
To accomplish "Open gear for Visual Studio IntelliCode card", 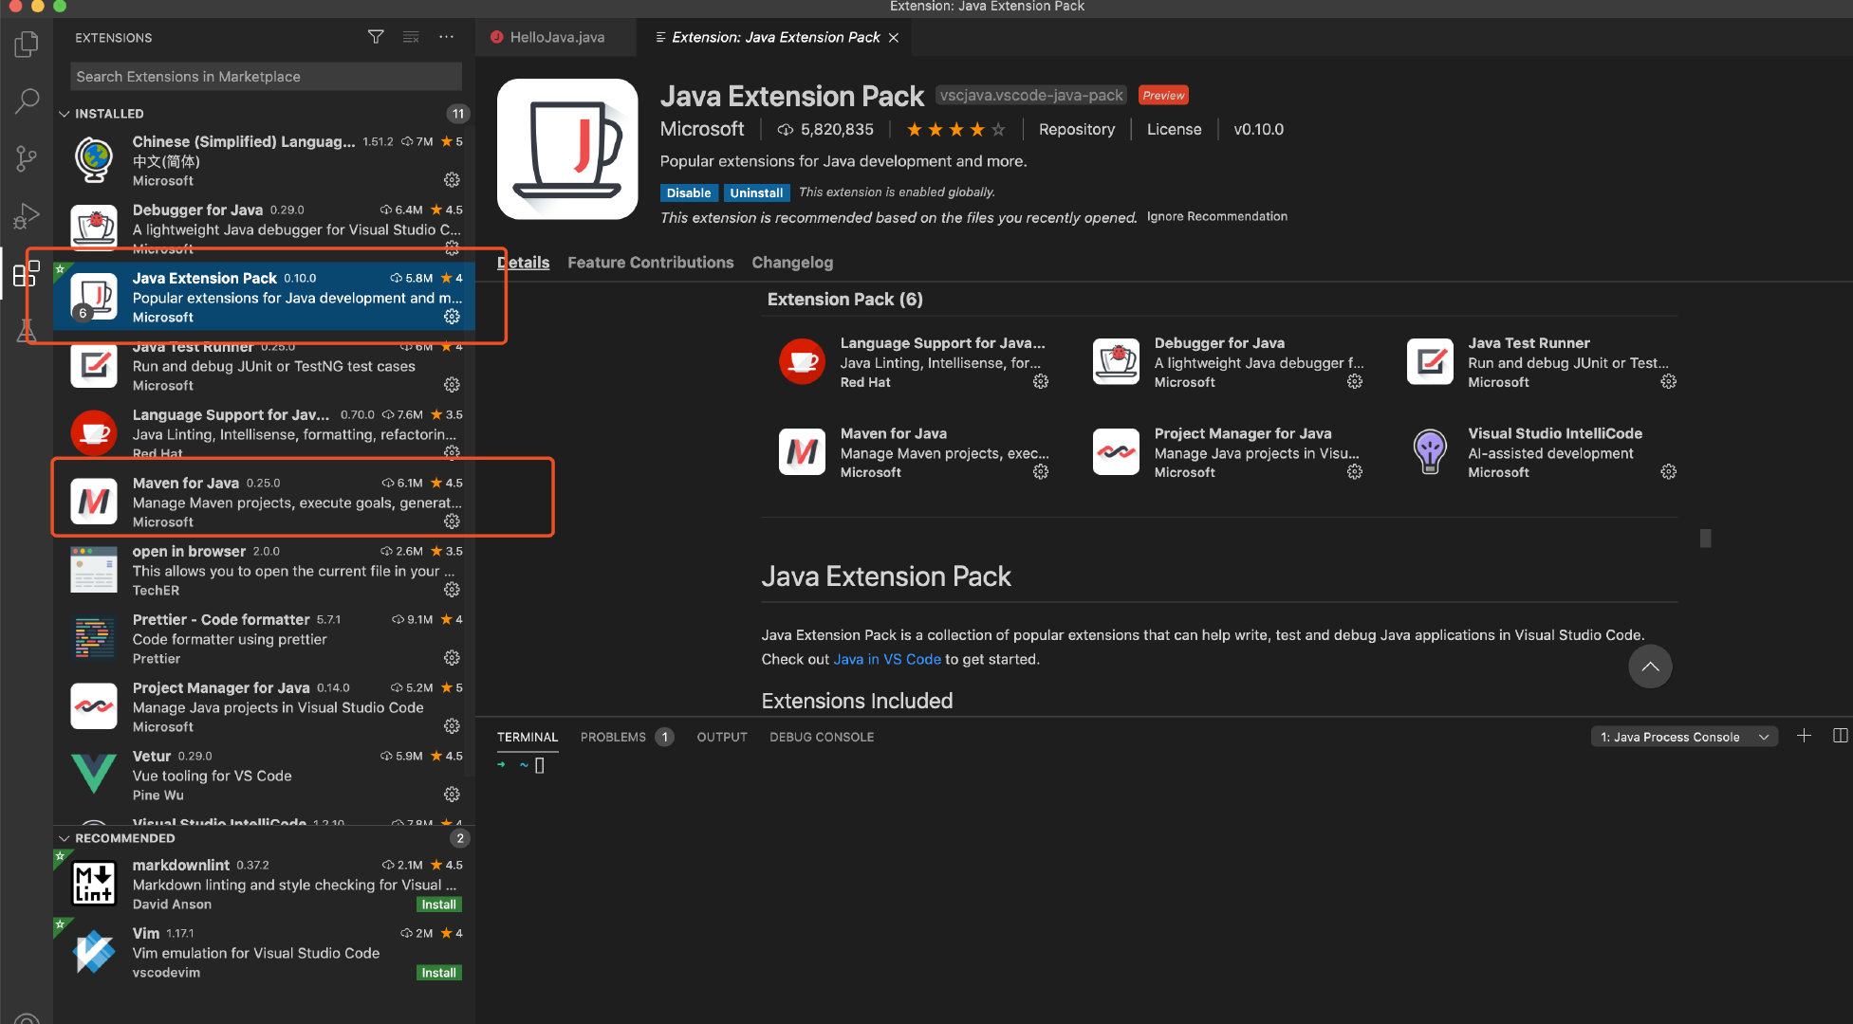I will tap(1669, 471).
